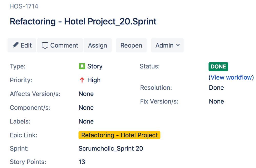This screenshot has width=256, height=168.
Task: Click the Assign button
Action: (97, 45)
